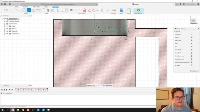The image size is (200, 112).
Task: Click Finish Sketch button in palette
Action: pyautogui.click(x=194, y=71)
